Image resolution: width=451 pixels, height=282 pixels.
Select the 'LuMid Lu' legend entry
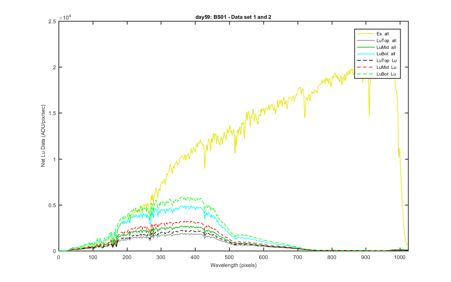(x=377, y=67)
